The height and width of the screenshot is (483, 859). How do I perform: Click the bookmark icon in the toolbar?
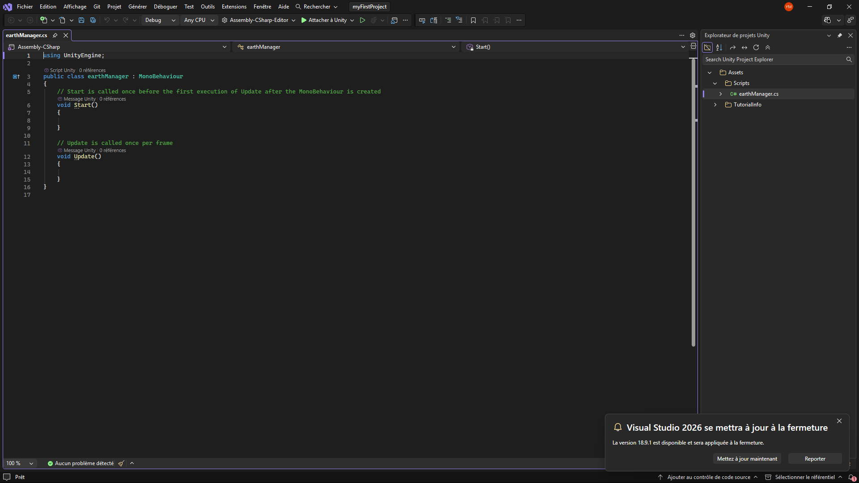[473, 20]
